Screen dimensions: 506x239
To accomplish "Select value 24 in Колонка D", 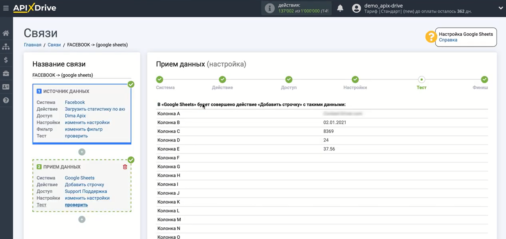I will coord(326,140).
